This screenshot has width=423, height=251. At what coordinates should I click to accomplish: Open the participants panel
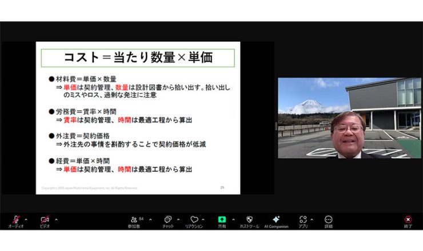coord(134,220)
